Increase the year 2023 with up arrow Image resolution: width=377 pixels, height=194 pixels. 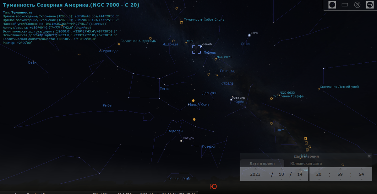coord(255,169)
